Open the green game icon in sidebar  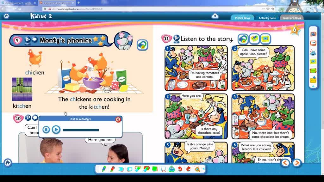click(x=313, y=70)
